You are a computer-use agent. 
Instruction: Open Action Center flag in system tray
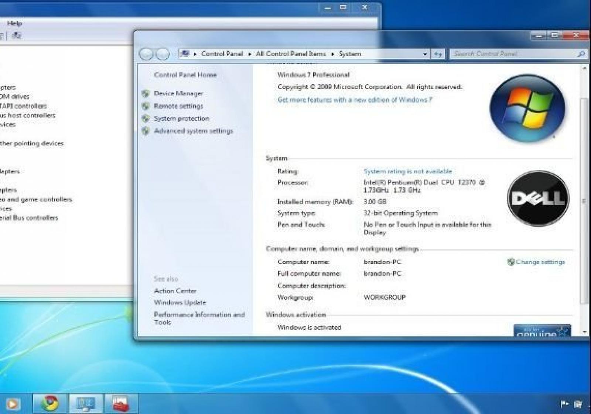pos(564,404)
